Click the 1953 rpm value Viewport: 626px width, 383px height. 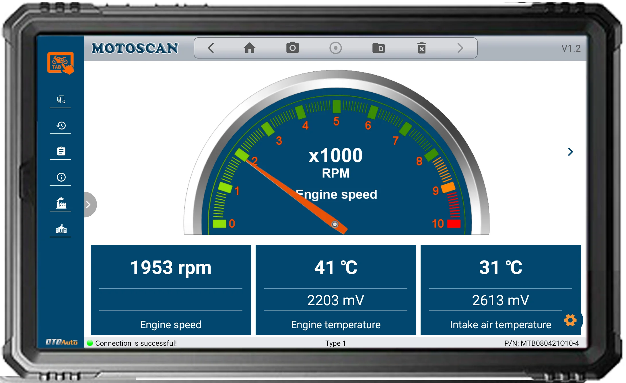click(171, 267)
